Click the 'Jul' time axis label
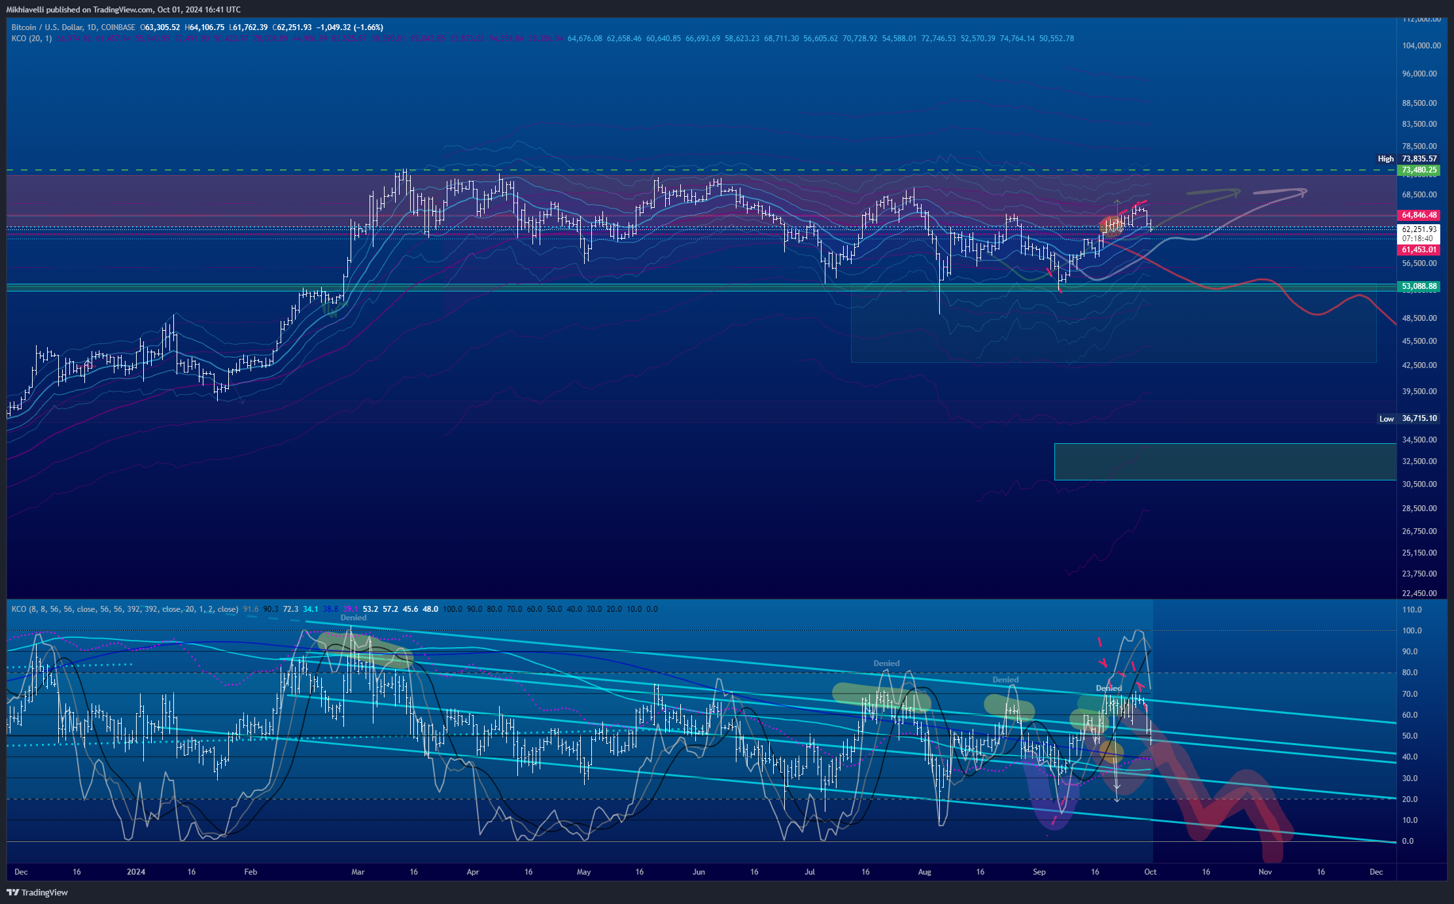 [810, 872]
